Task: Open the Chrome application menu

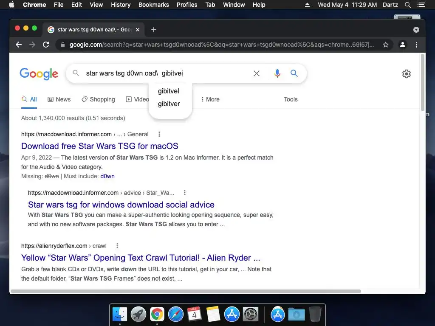Action: pos(34,5)
